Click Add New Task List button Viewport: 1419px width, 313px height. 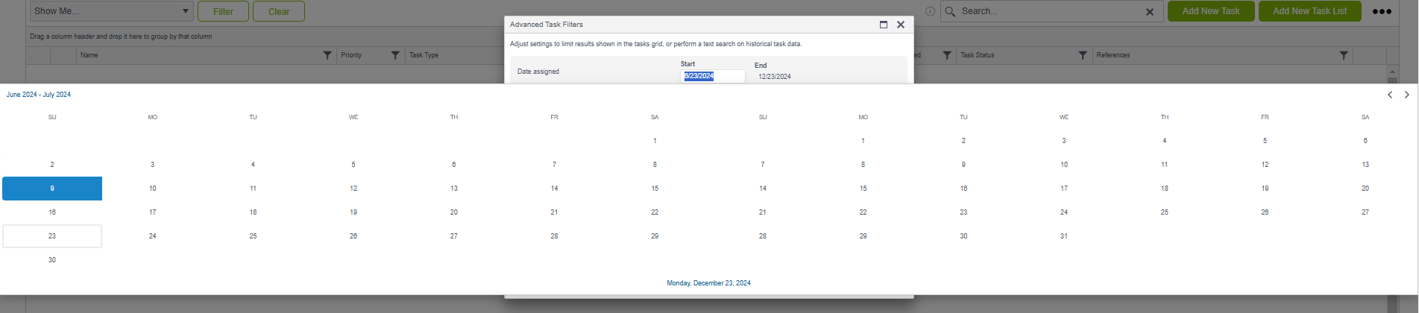pos(1309,11)
